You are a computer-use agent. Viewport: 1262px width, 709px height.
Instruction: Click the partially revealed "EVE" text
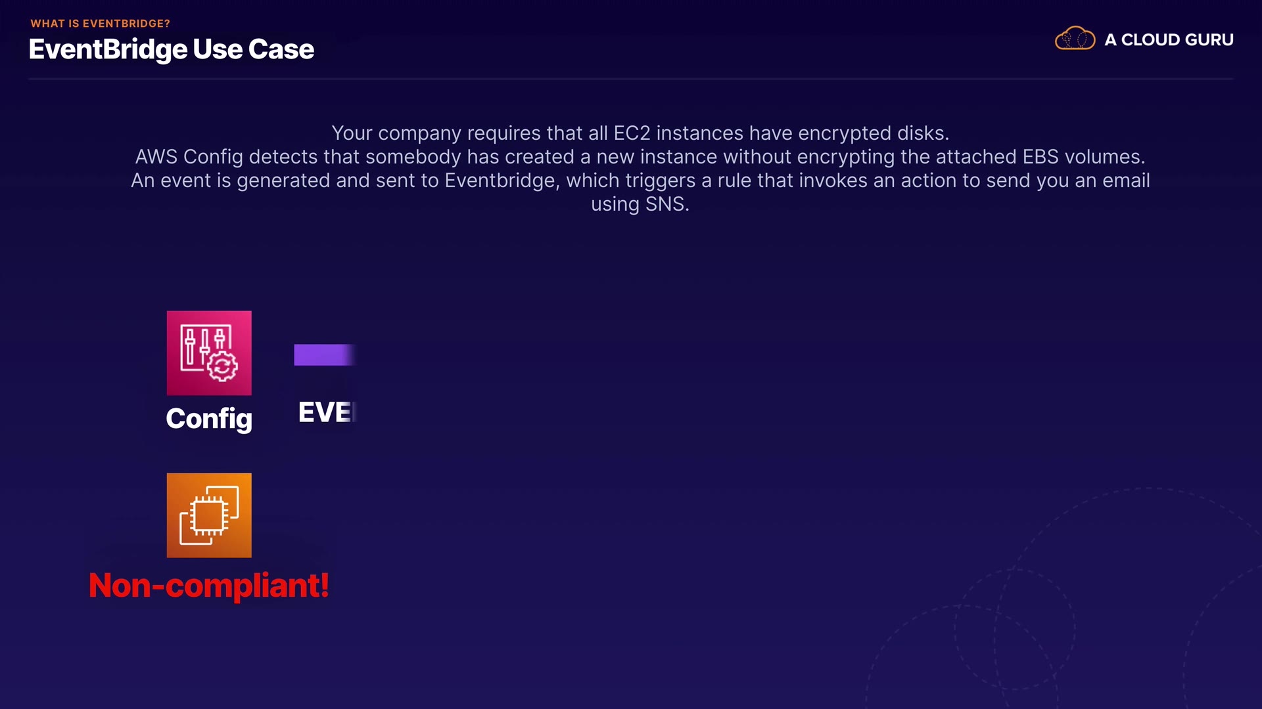(326, 413)
